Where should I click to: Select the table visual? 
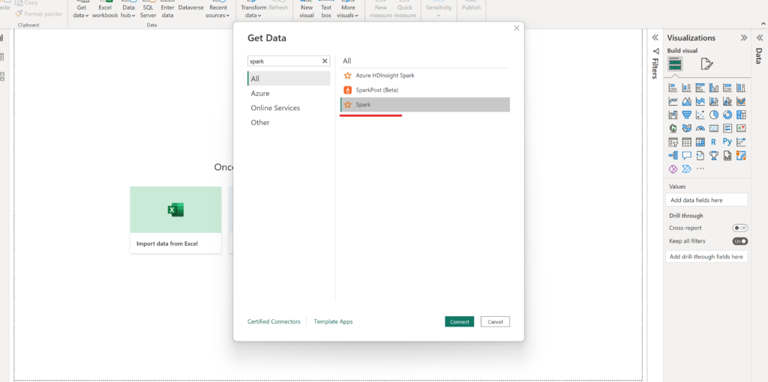pos(687,142)
